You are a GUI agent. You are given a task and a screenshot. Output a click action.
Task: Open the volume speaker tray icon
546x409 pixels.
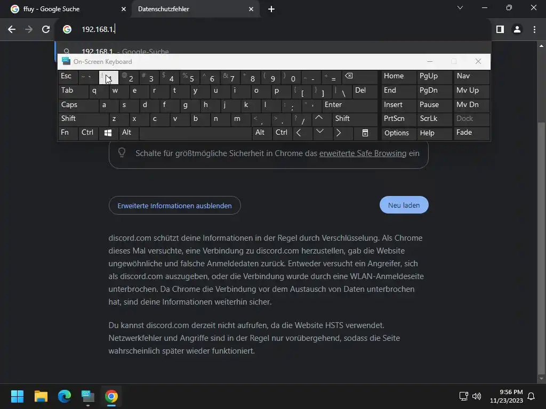(476, 396)
